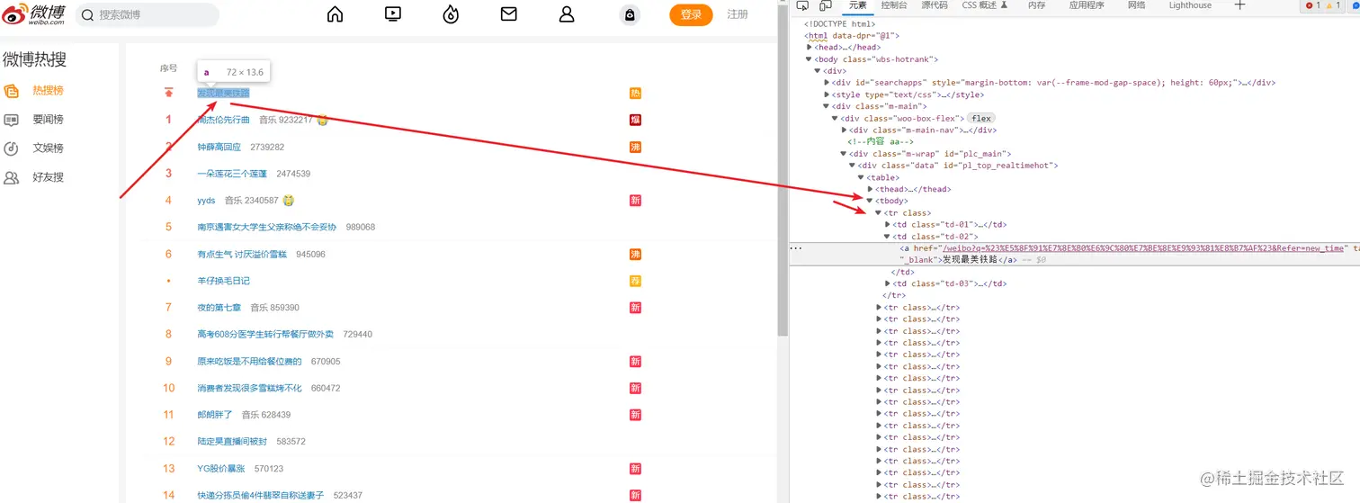Collapse the table node
Image resolution: width=1360 pixels, height=503 pixels.
click(x=861, y=177)
